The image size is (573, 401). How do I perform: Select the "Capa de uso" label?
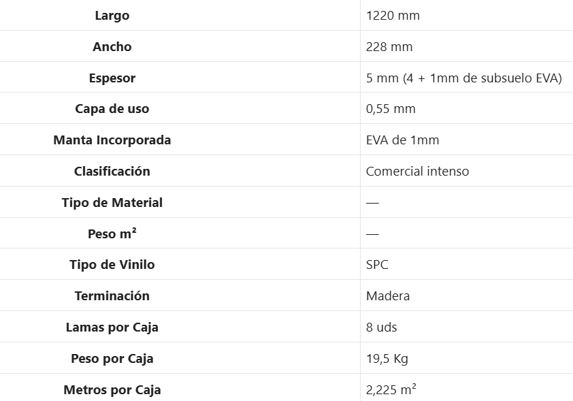click(x=112, y=109)
